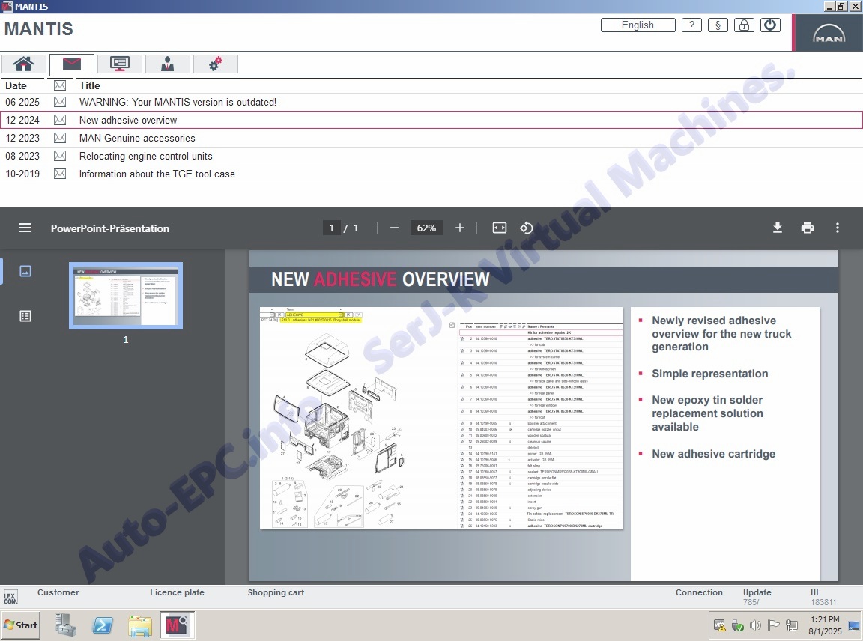This screenshot has width=863, height=641.
Task: Click the volume speaker tray icon
Action: click(755, 625)
